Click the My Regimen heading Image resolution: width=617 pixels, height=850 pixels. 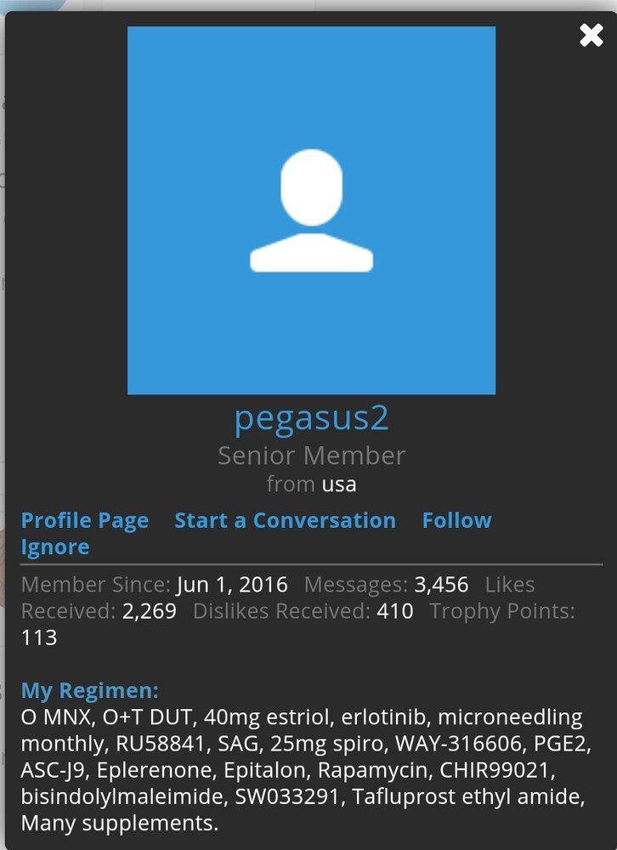(89, 690)
